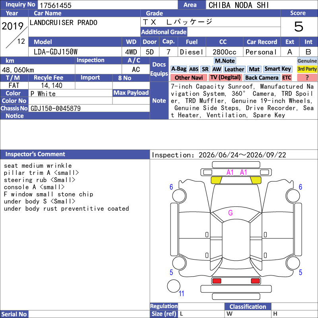Click the inspection date range text

click(219, 155)
